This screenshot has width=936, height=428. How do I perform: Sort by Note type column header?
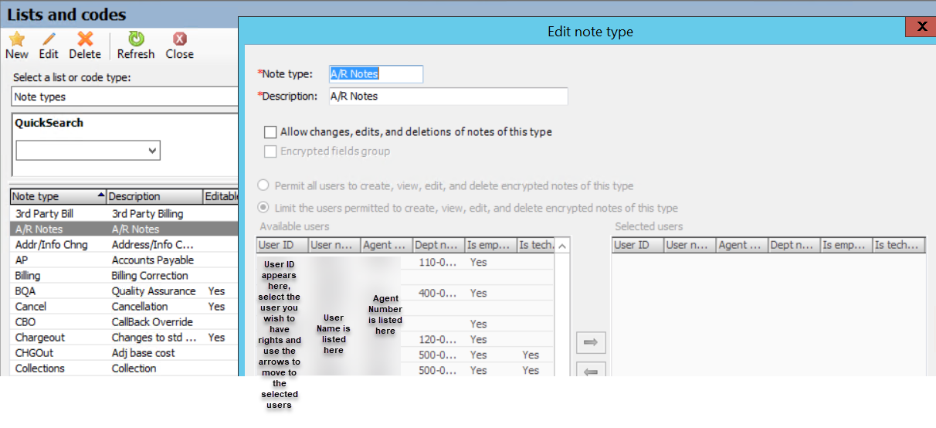pyautogui.click(x=58, y=196)
